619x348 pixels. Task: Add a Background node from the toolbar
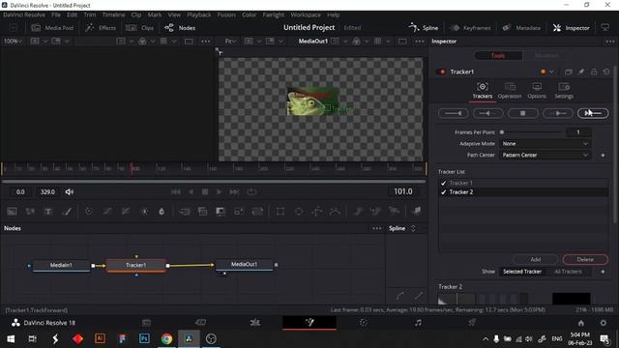tap(12, 212)
